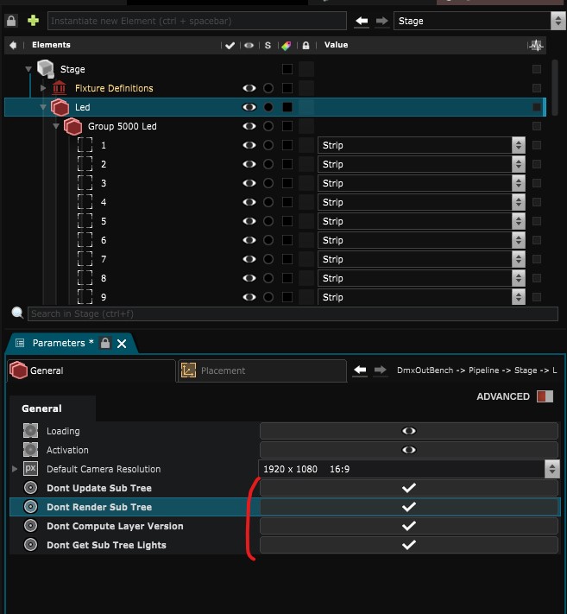
Task: Click the back arrow next to Stage dropdown
Action: click(x=362, y=21)
